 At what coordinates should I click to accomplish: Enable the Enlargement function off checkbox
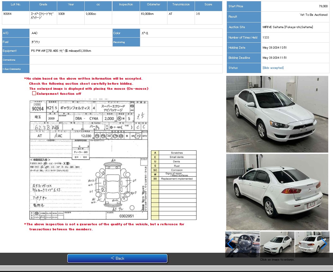tap(34, 93)
